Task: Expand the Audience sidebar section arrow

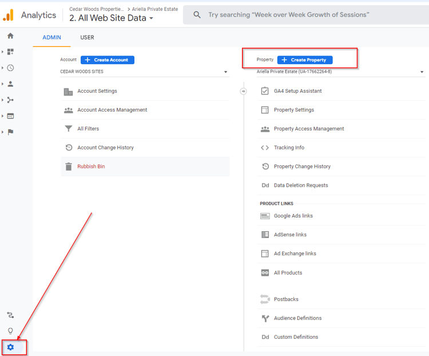Action: (2, 84)
